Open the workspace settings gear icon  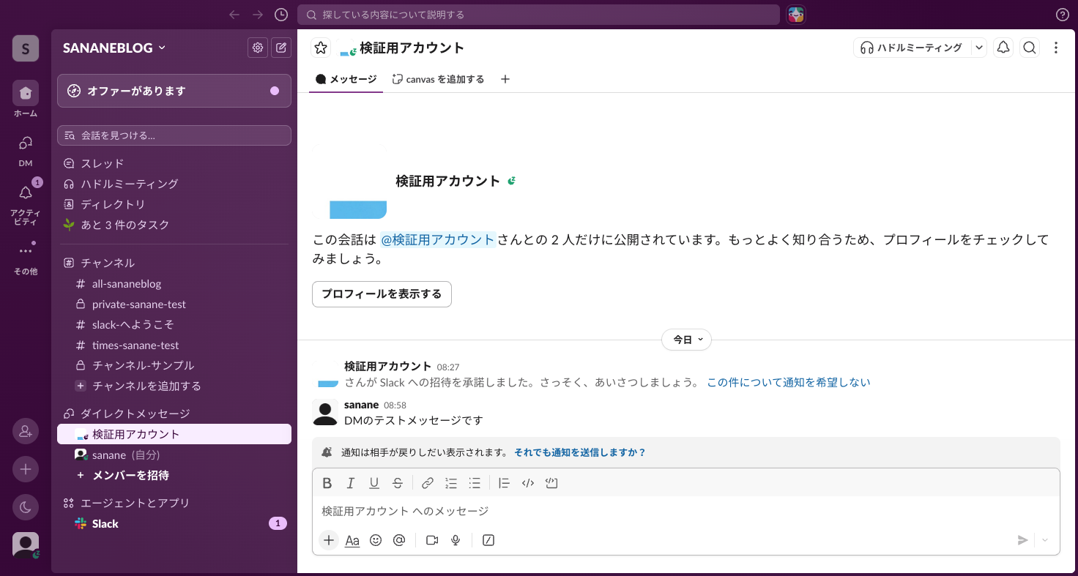coord(258,48)
